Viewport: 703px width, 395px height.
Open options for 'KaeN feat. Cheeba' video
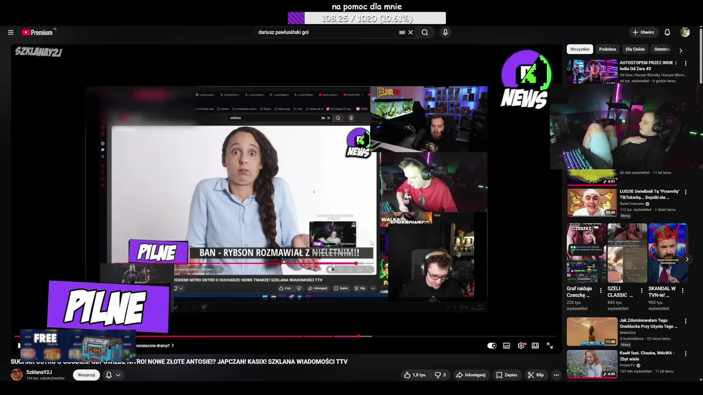[685, 354]
